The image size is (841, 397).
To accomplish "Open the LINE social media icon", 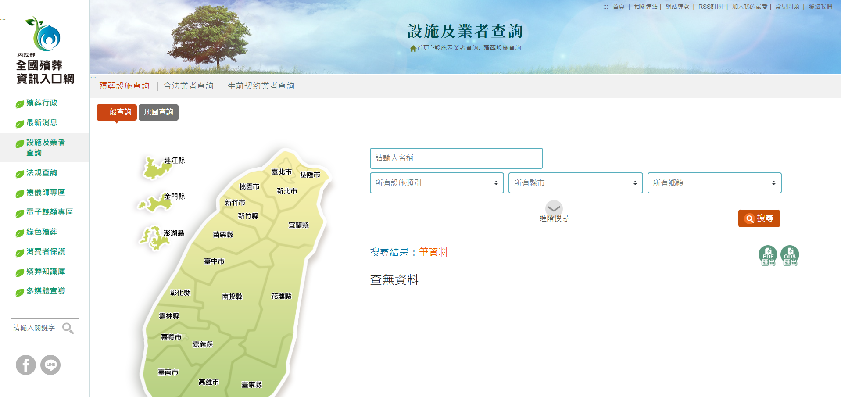I will pyautogui.click(x=50, y=365).
